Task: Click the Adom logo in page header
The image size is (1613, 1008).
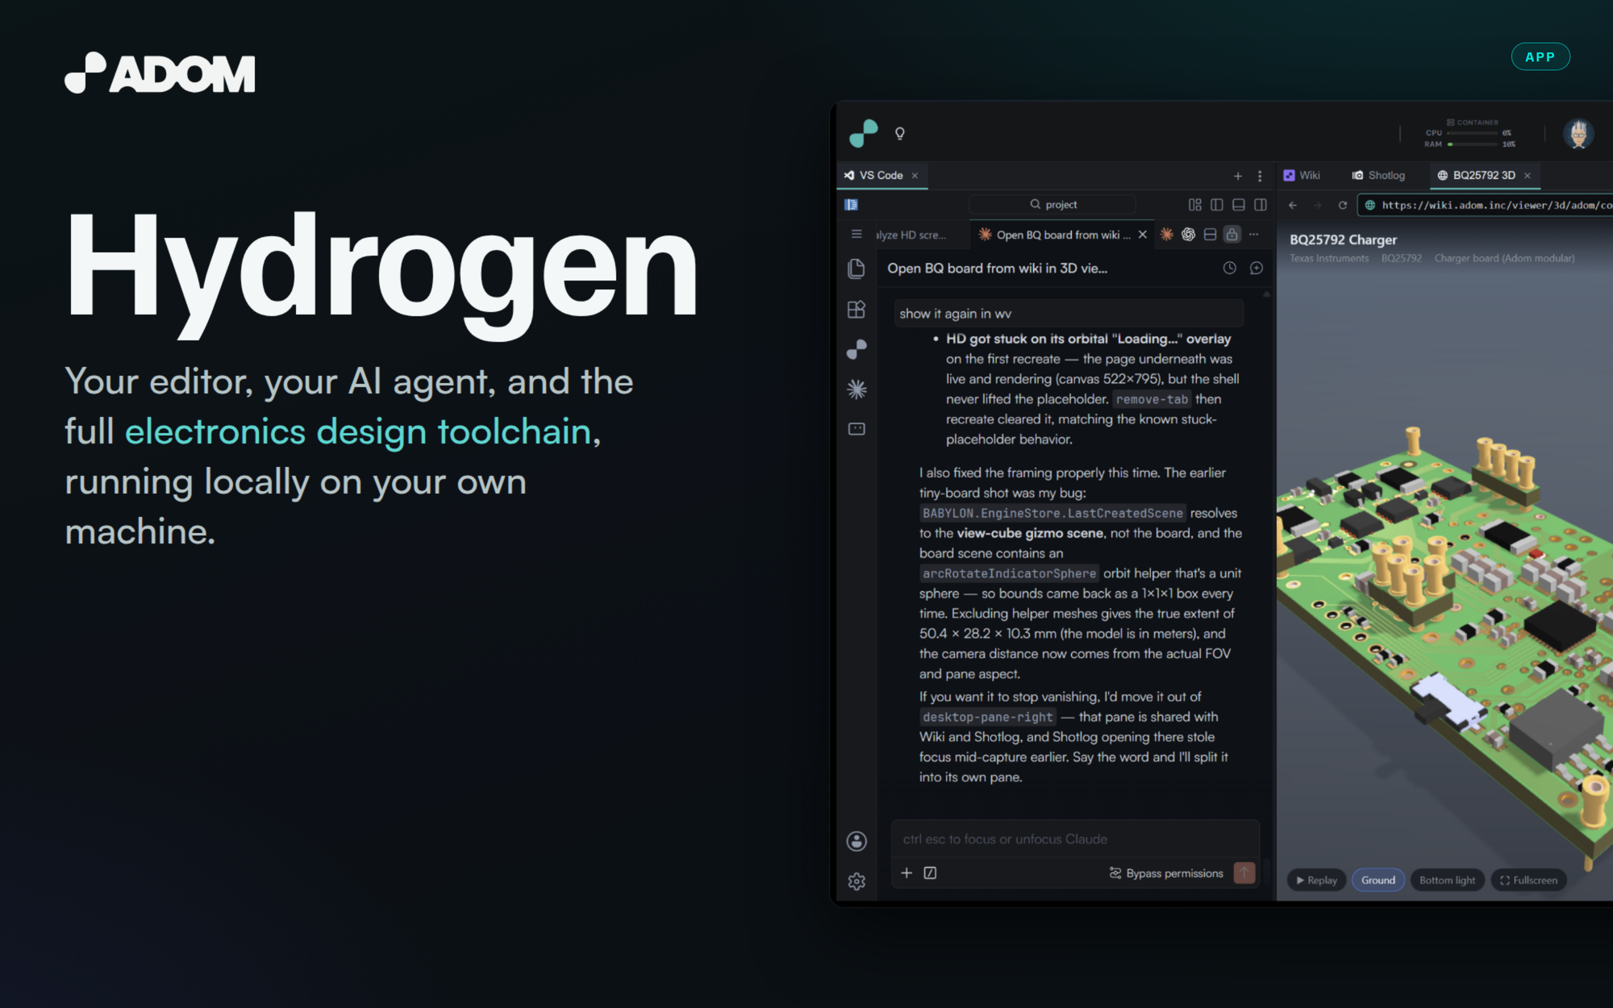Action: [x=160, y=73]
